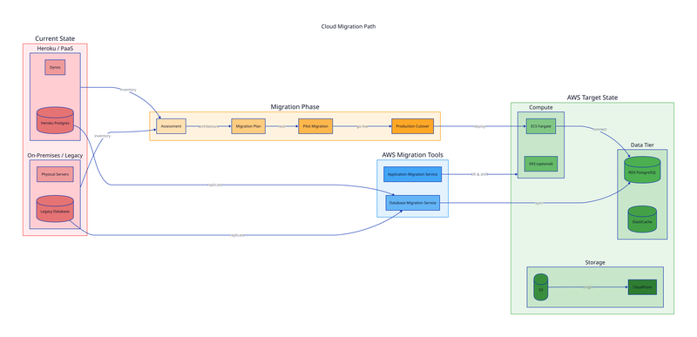Click the Heroku / PaaS label
Image resolution: width=697 pixels, height=337 pixels.
click(x=55, y=49)
